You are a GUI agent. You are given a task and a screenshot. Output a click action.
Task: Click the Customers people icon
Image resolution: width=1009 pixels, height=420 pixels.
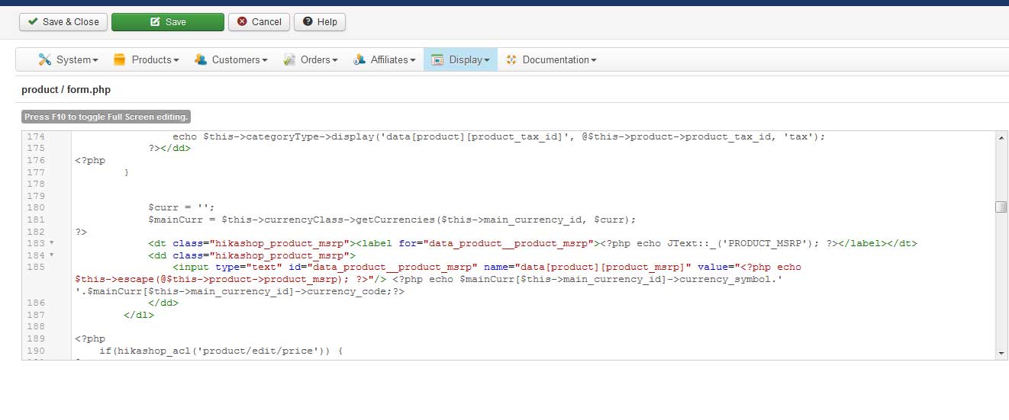pyautogui.click(x=200, y=59)
